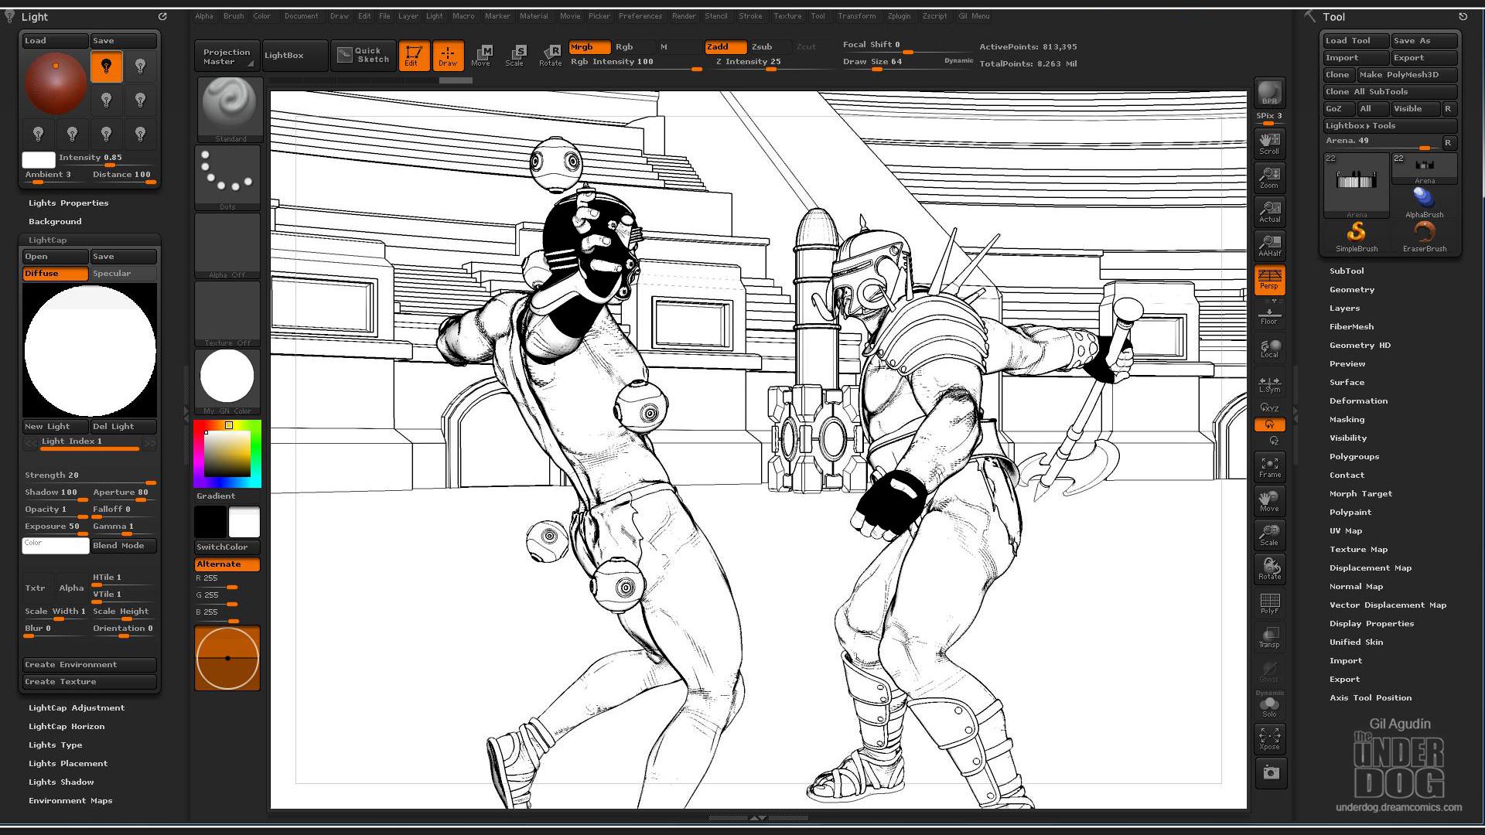Activate the Draw mode icon
This screenshot has height=835, width=1485.
click(x=448, y=55)
